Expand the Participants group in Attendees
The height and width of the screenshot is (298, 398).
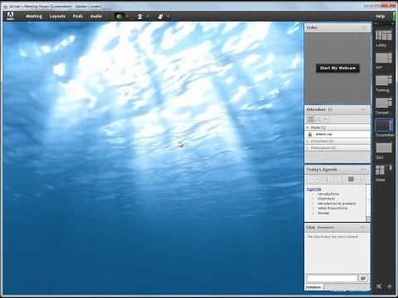coord(308,148)
